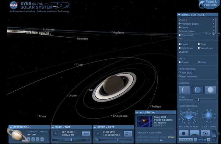Select the crescent lighting mode icon
Viewport: 221px width, 144px height.
click(x=185, y=90)
